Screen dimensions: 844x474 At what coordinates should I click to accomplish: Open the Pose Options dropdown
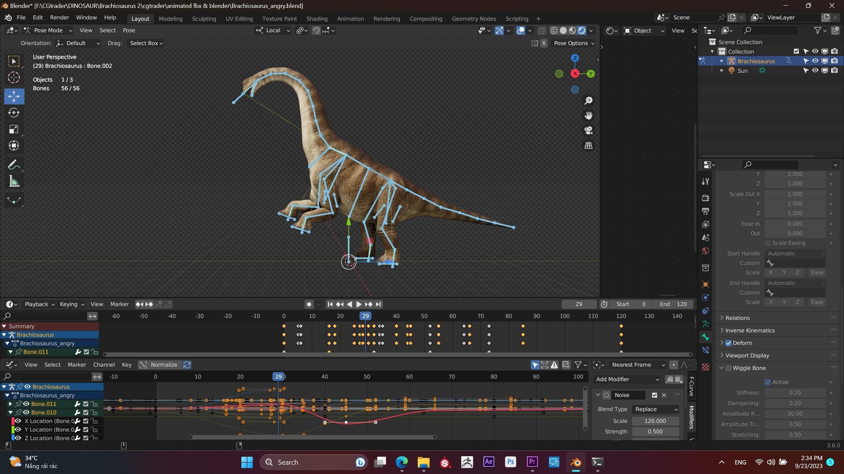pyautogui.click(x=574, y=43)
